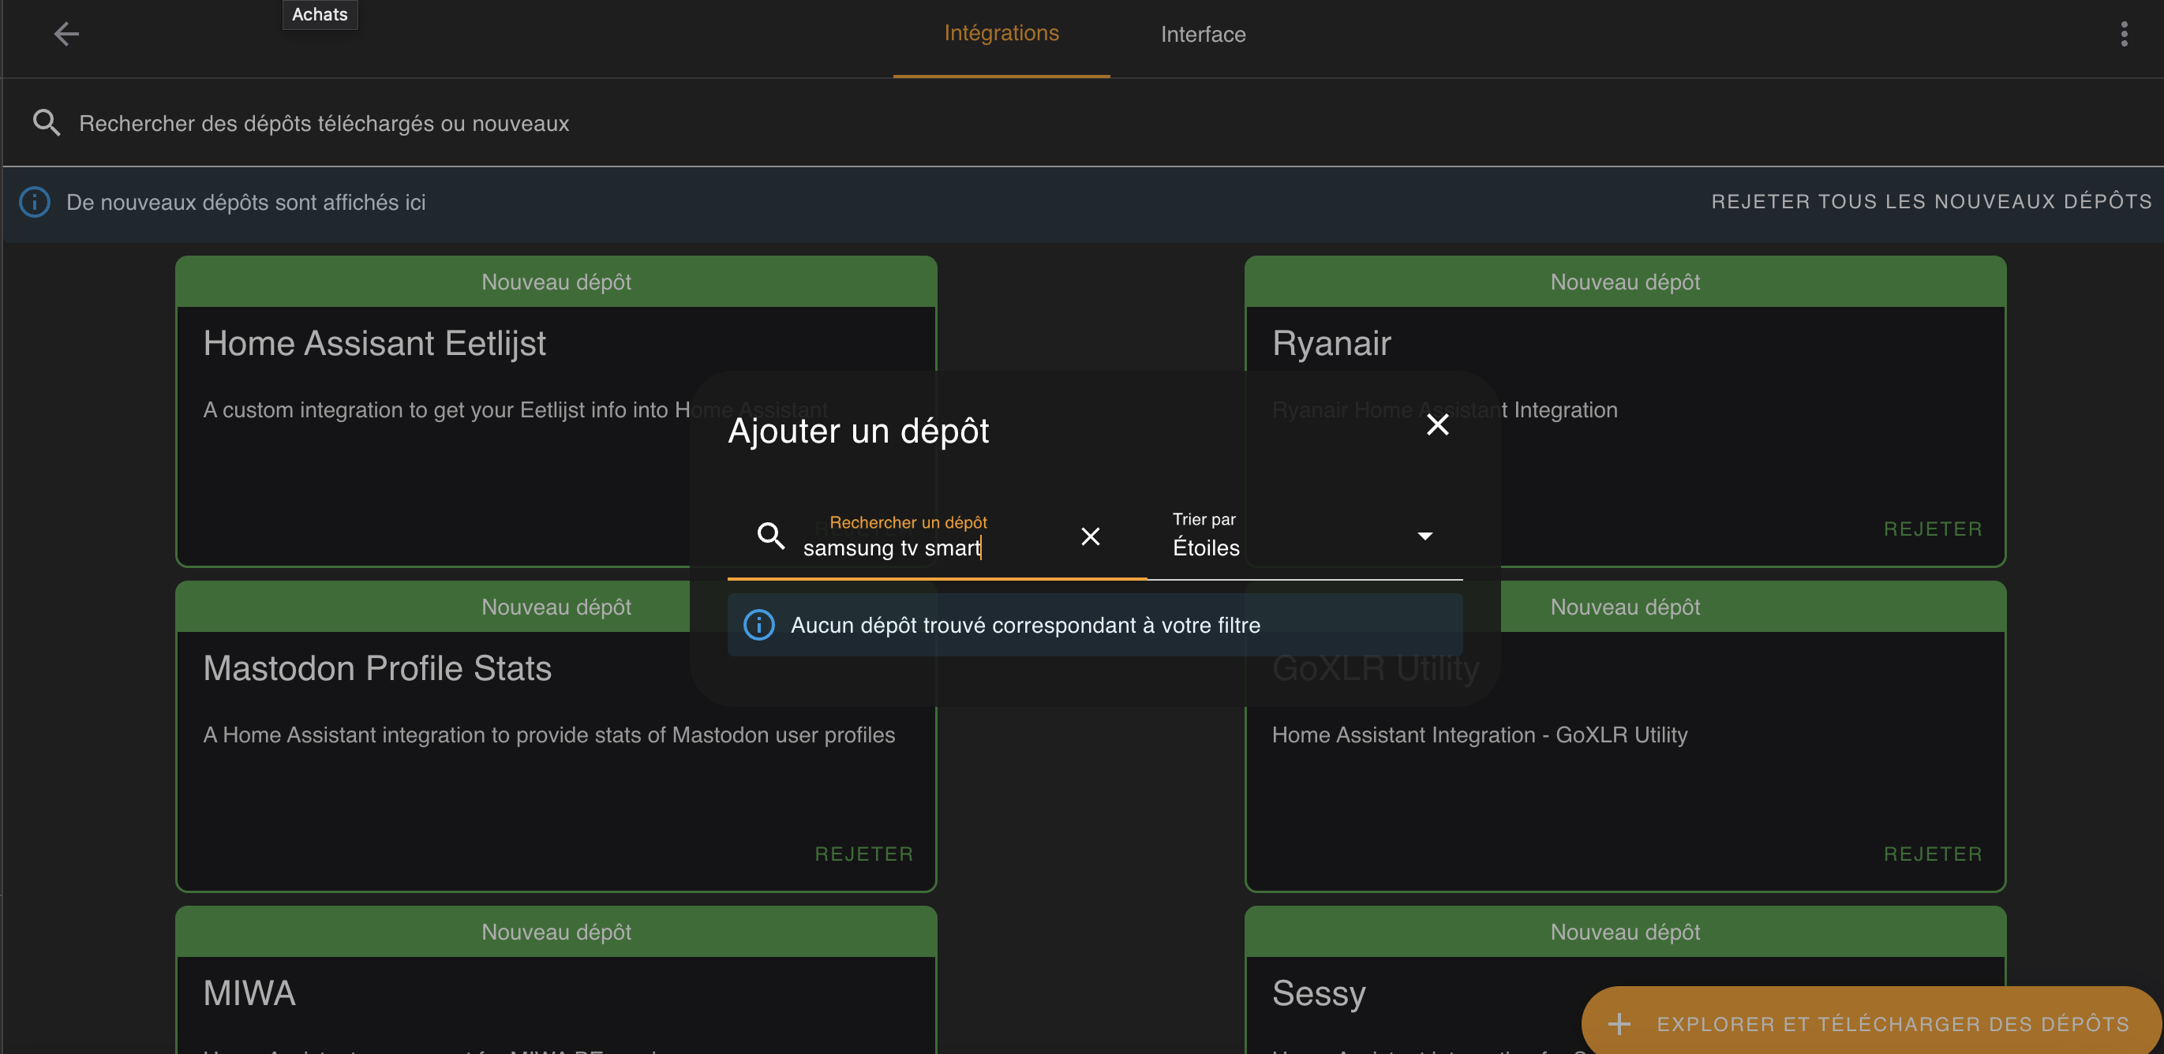Go back with the arrow icon

coord(66,34)
